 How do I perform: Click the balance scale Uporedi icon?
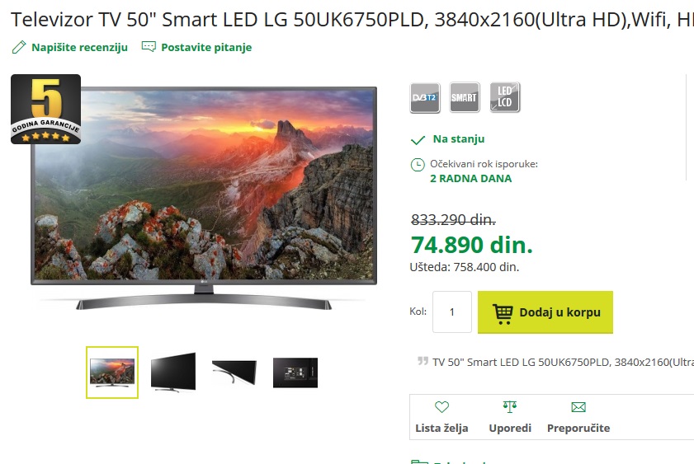[x=510, y=406]
